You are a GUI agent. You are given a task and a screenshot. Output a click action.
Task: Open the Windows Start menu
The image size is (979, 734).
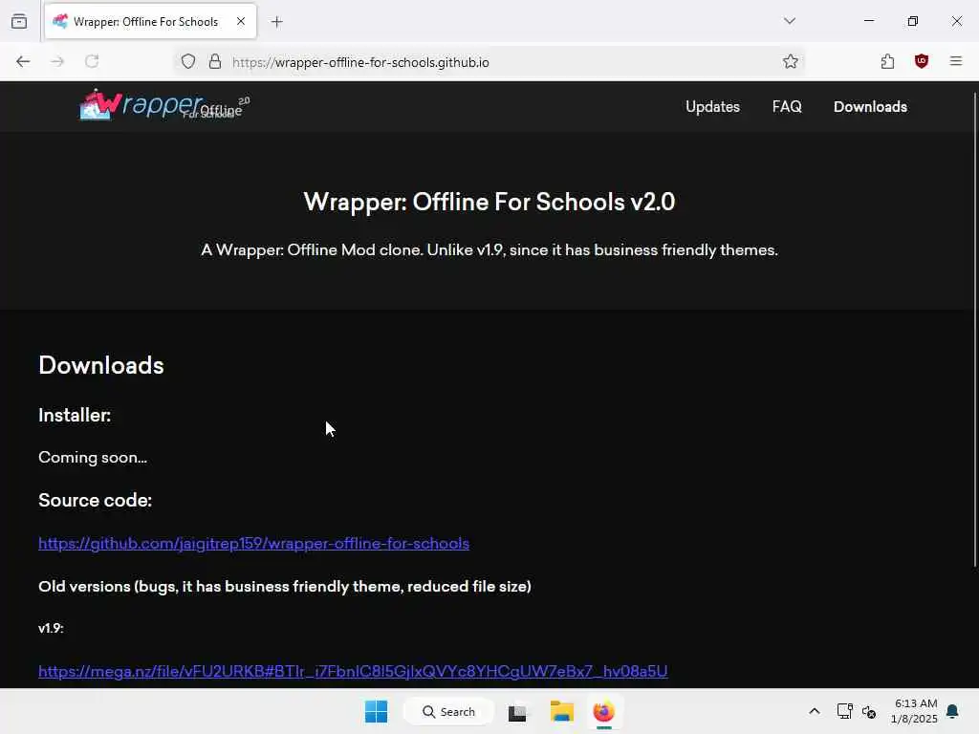coord(376,711)
